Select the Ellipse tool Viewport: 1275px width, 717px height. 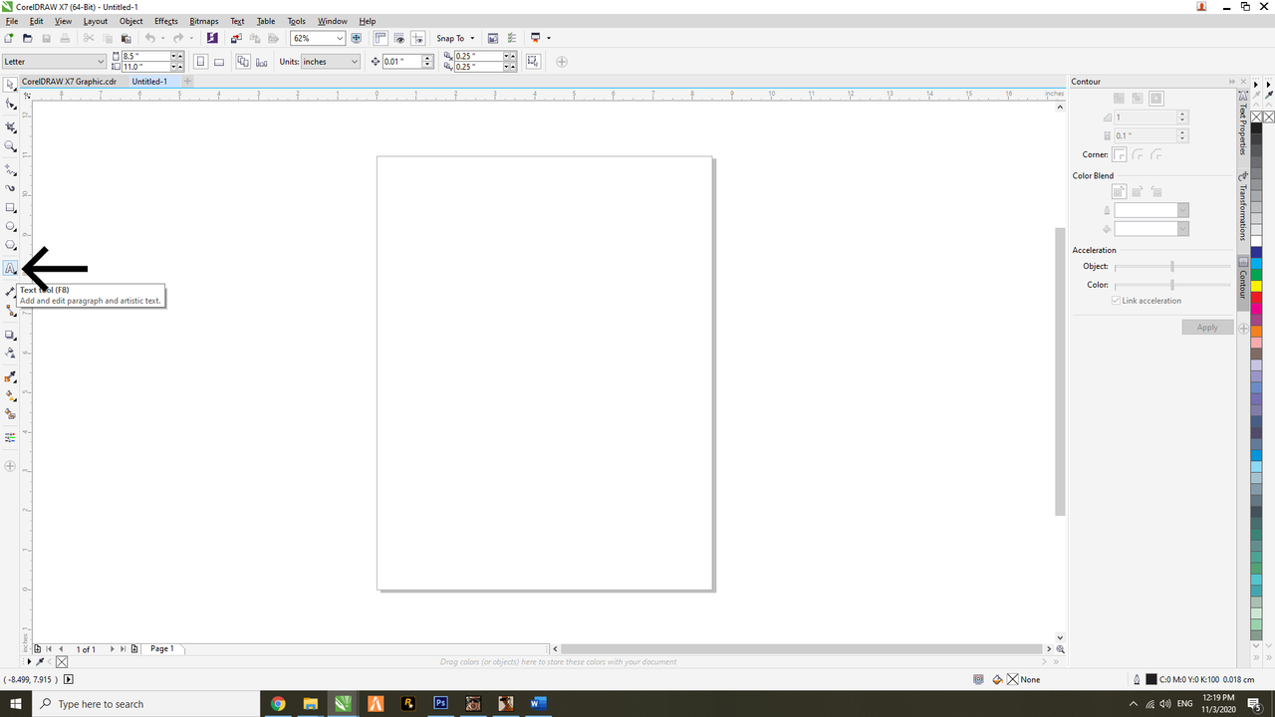pyautogui.click(x=10, y=227)
